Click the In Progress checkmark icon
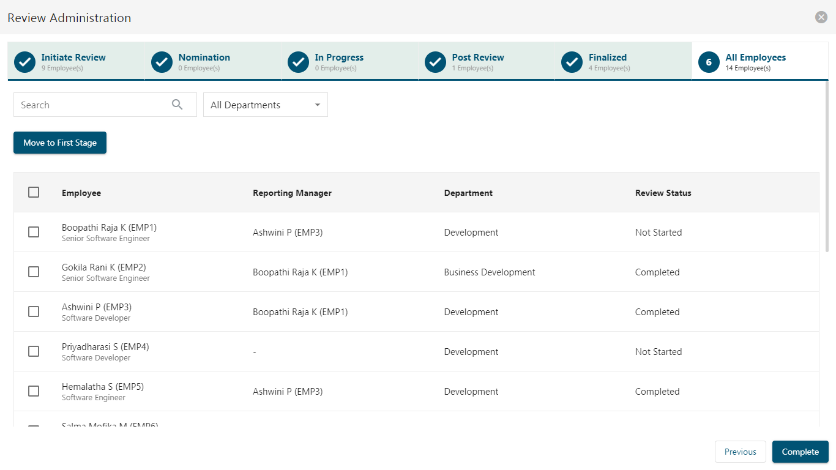This screenshot has width=836, height=470. coord(298,62)
